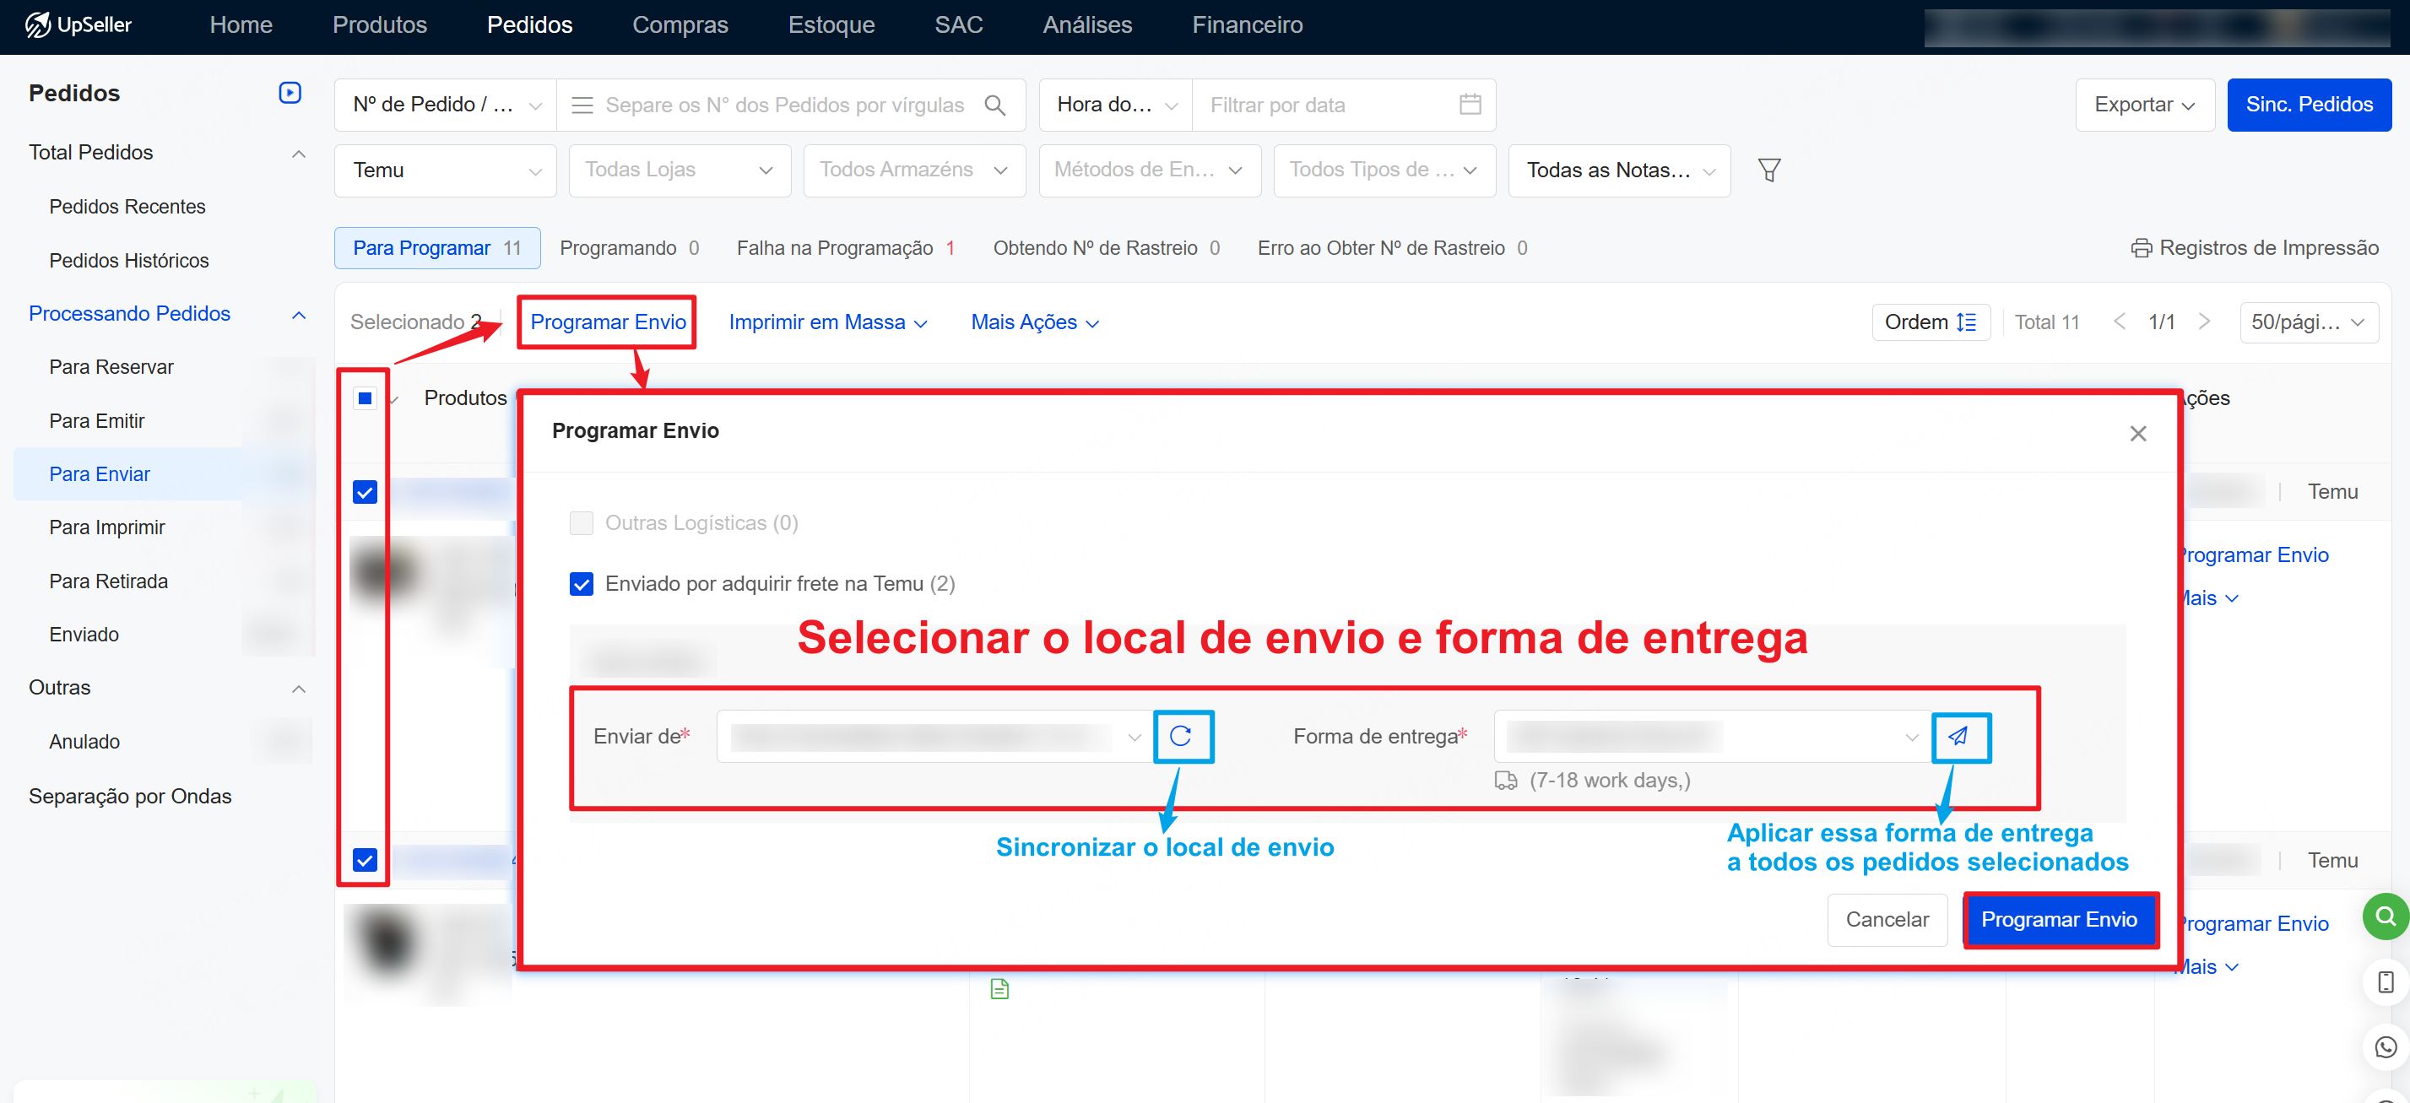Click the play tutorial icon next to Pedidos

point(289,92)
